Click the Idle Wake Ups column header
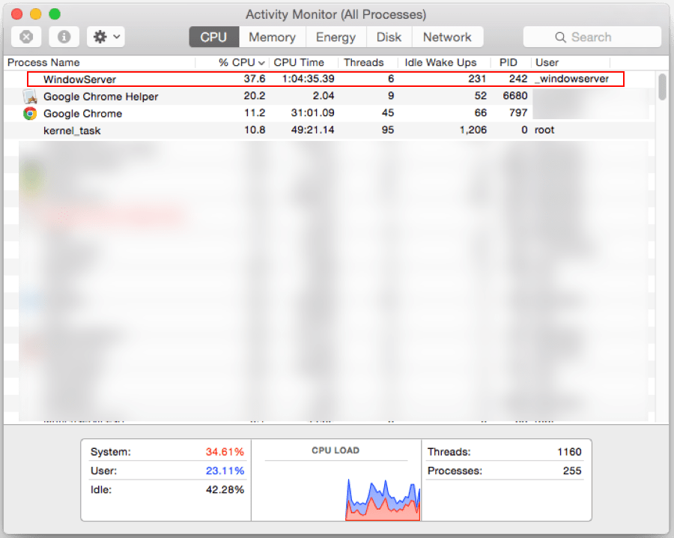Image resolution: width=674 pixels, height=538 pixels. click(x=441, y=62)
